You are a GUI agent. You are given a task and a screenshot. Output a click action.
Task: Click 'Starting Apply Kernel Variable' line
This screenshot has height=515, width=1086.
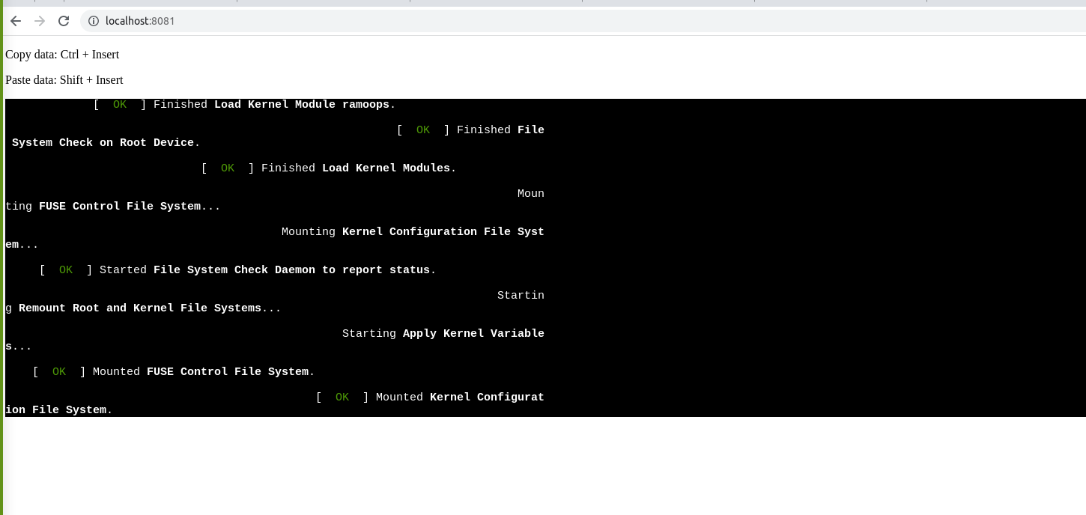click(443, 334)
